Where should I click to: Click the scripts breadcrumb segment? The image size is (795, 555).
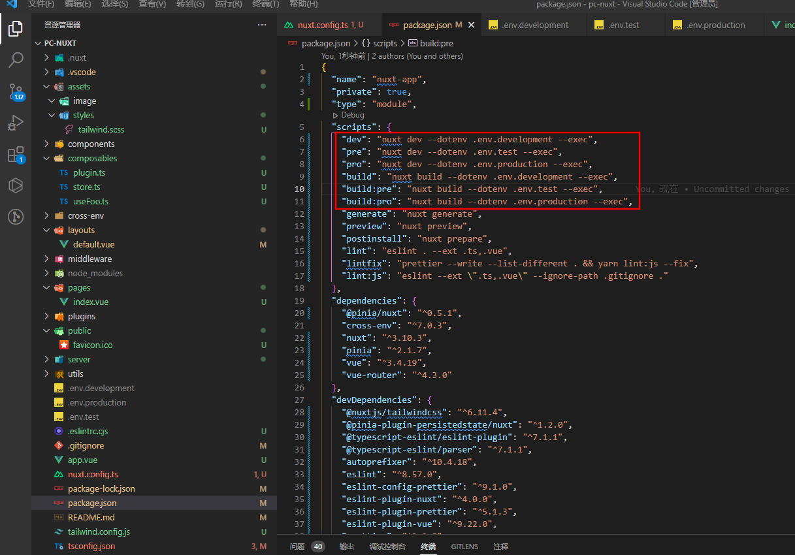(x=384, y=43)
